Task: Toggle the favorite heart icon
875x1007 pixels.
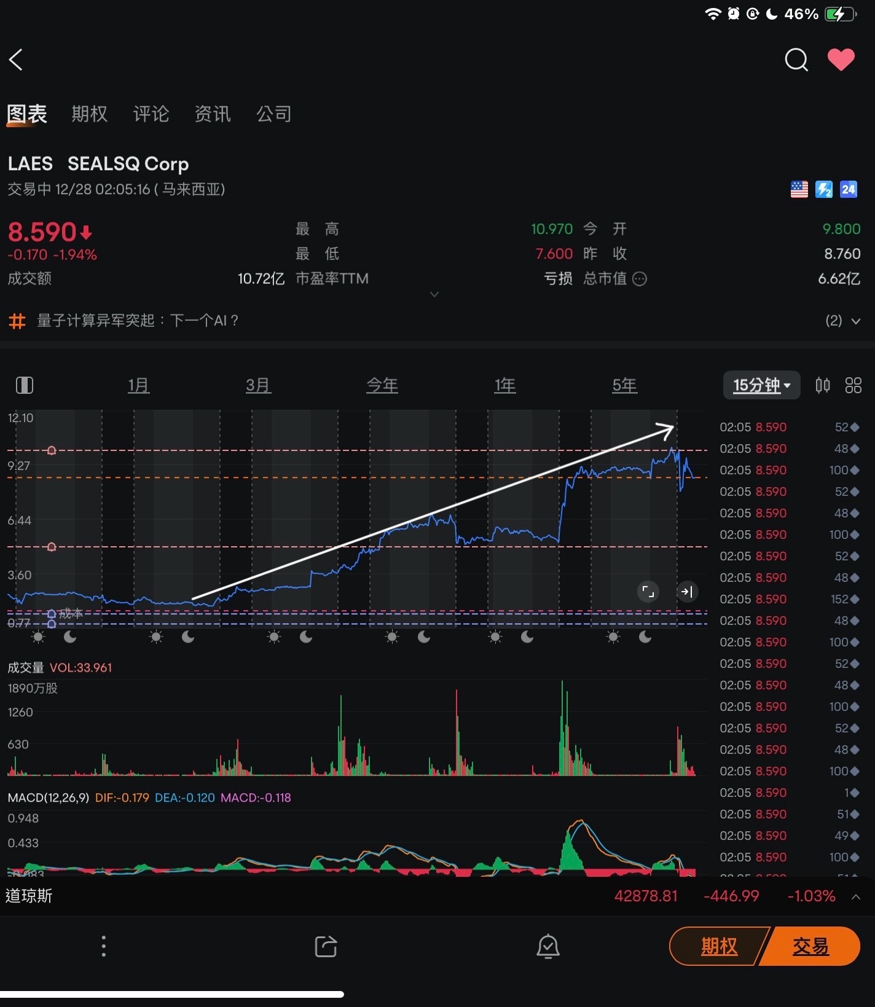Action: point(841,59)
